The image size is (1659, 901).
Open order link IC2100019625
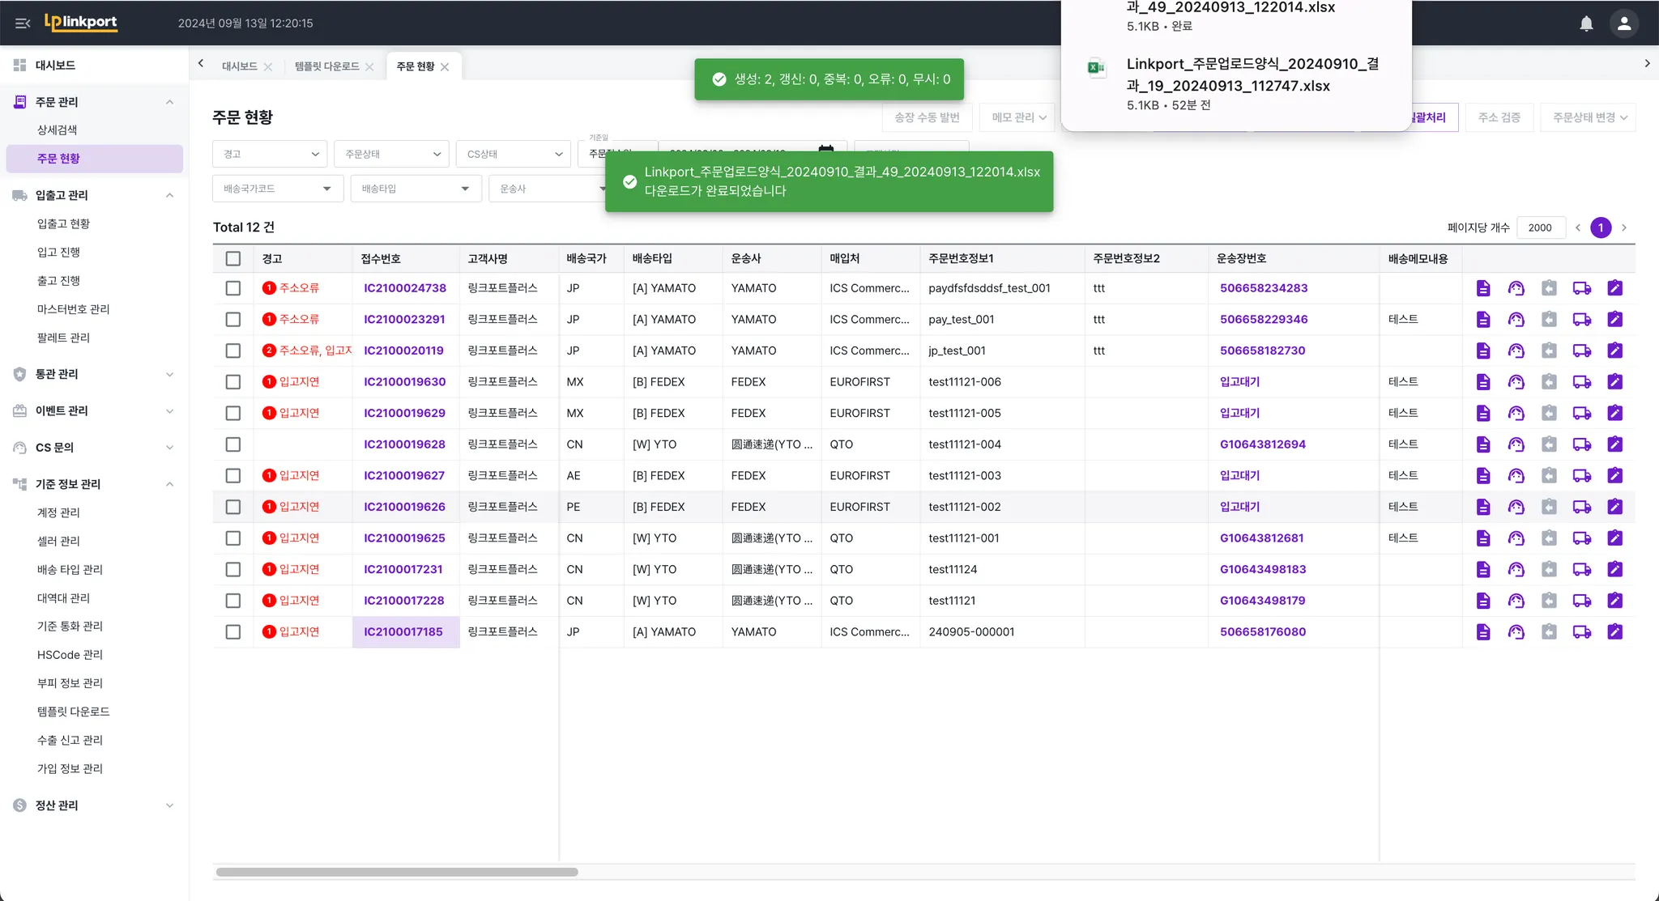pyautogui.click(x=404, y=538)
